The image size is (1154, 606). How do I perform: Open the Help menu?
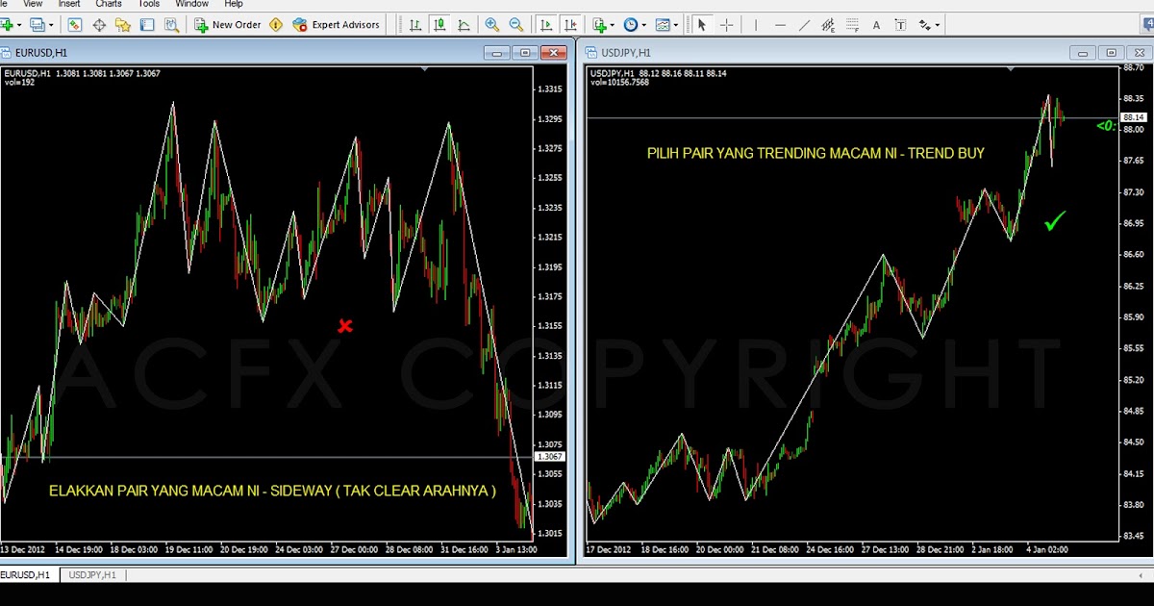(x=234, y=4)
